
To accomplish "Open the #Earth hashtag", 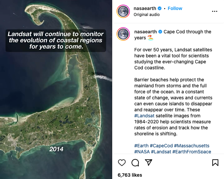I will point(141,146).
